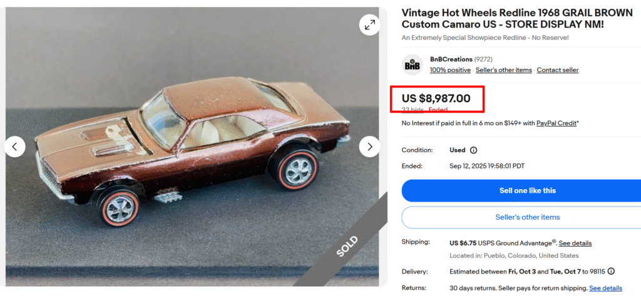Click the delivery estimate info icon
The height and width of the screenshot is (298, 641).
click(611, 271)
